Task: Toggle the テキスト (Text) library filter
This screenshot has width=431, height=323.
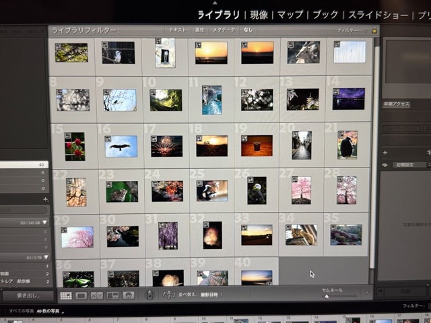Action: (x=177, y=30)
